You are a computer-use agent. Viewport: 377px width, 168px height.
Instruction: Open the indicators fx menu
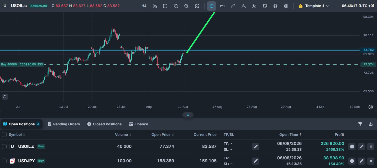click(254, 6)
